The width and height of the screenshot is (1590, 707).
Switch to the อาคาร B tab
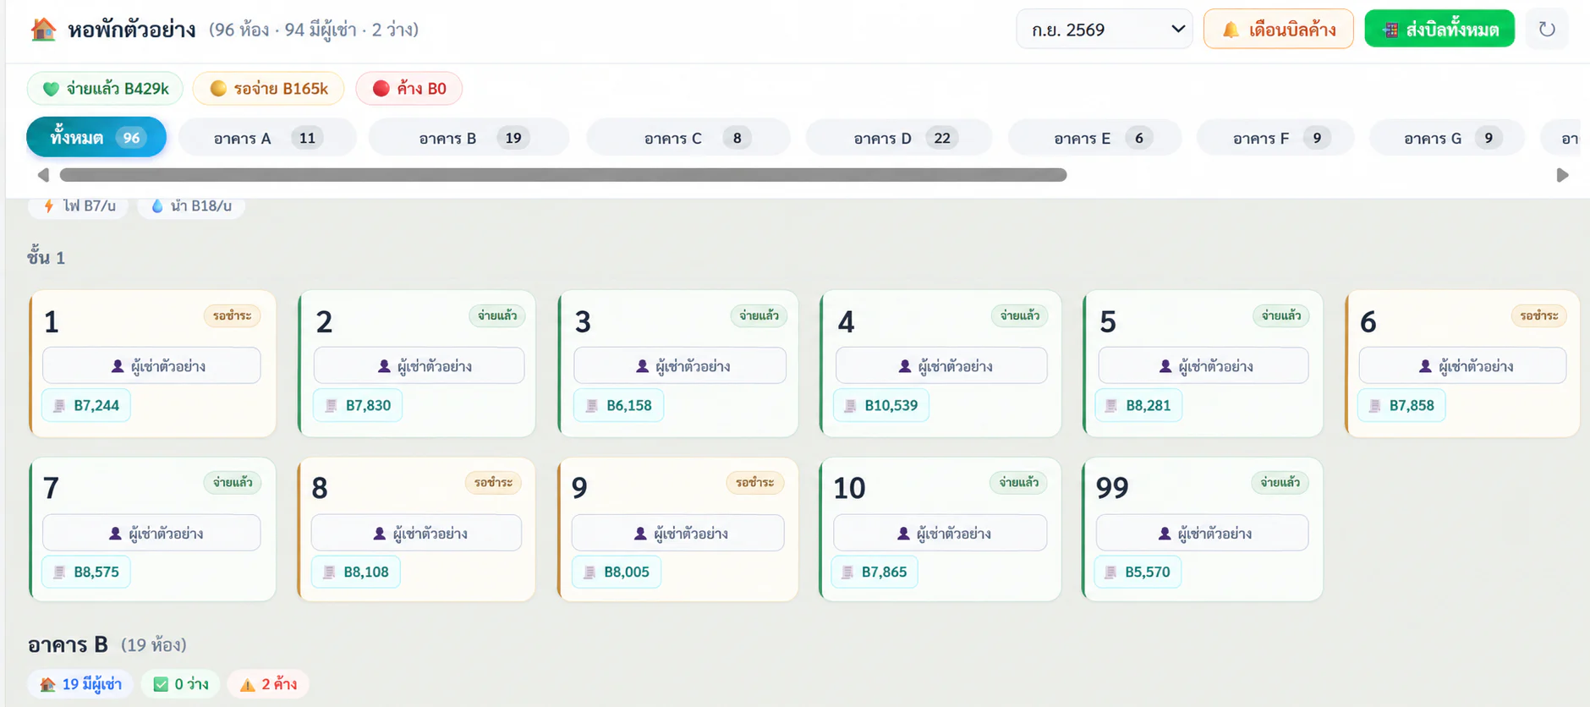tap(469, 138)
